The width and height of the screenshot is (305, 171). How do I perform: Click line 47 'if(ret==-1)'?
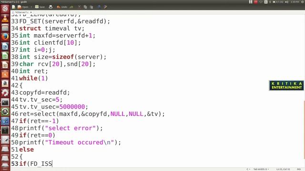(39, 121)
